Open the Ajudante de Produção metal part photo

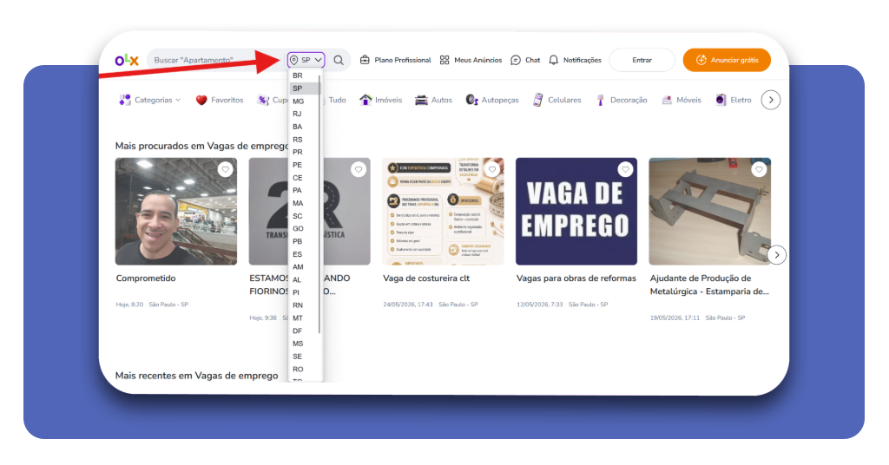coord(710,212)
